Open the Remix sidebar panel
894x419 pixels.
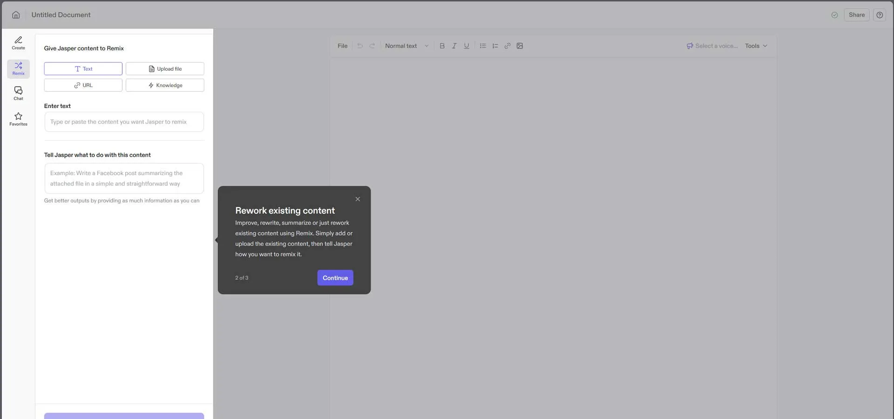tap(18, 68)
